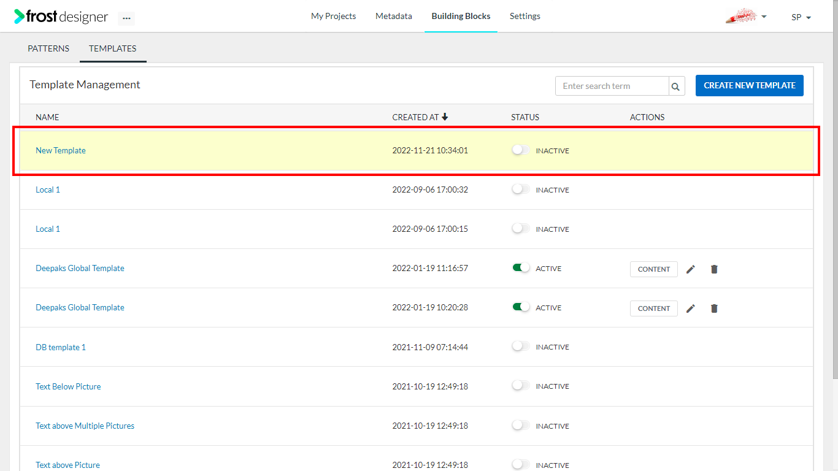The width and height of the screenshot is (838, 471).
Task: Select the Templates tab
Action: [x=113, y=48]
